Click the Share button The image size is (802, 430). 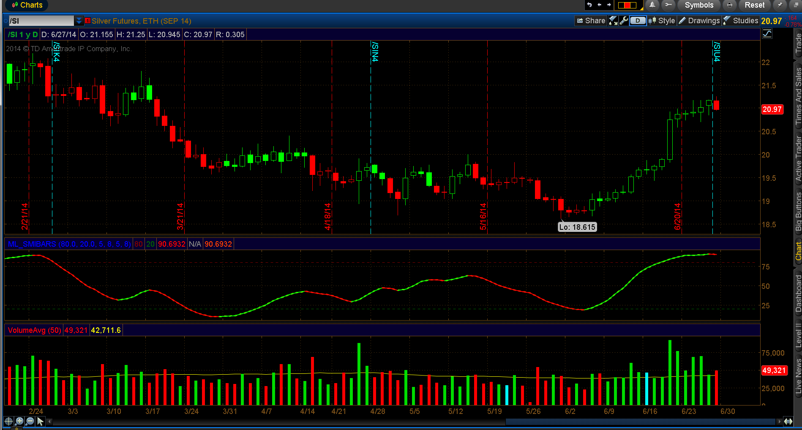[591, 21]
